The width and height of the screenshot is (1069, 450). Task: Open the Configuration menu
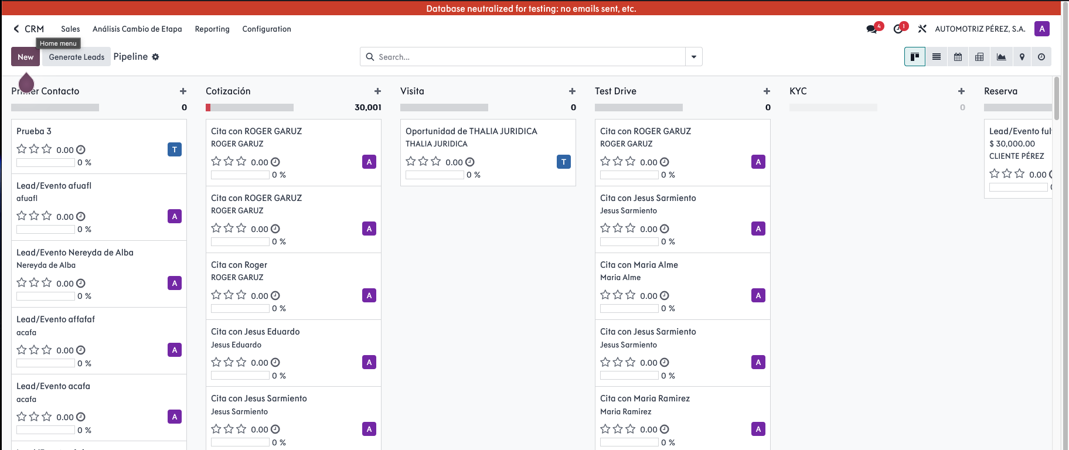267,29
